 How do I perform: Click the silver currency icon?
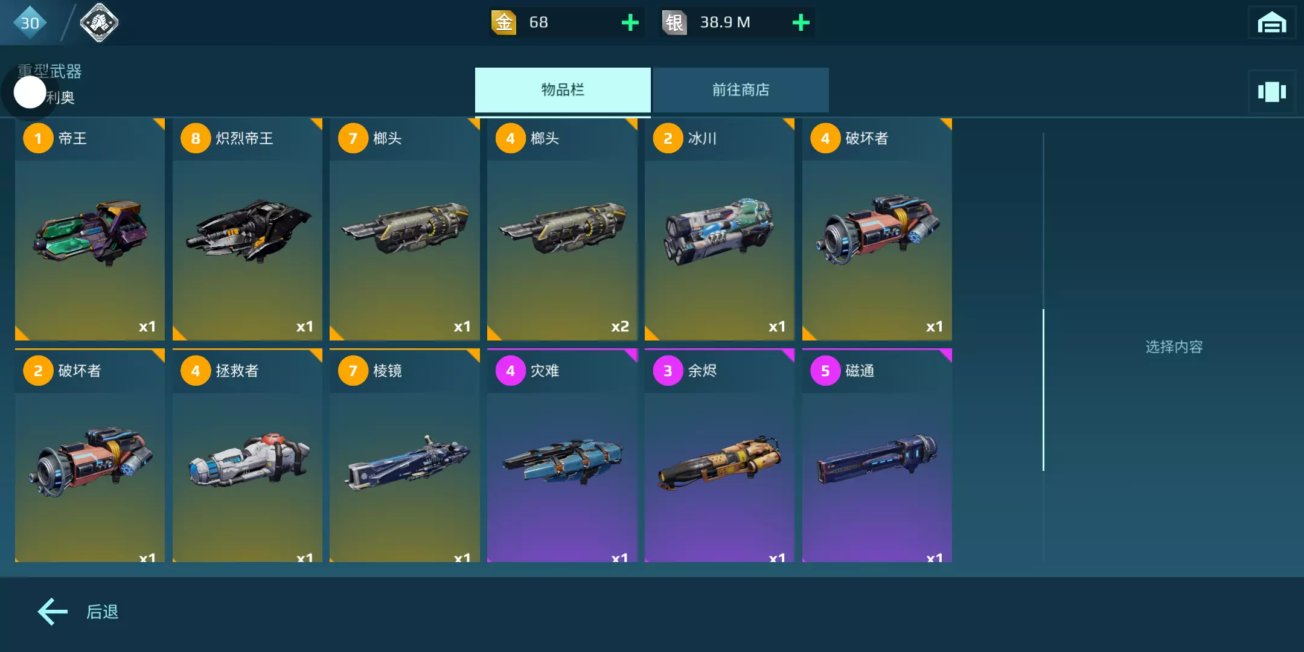click(674, 23)
